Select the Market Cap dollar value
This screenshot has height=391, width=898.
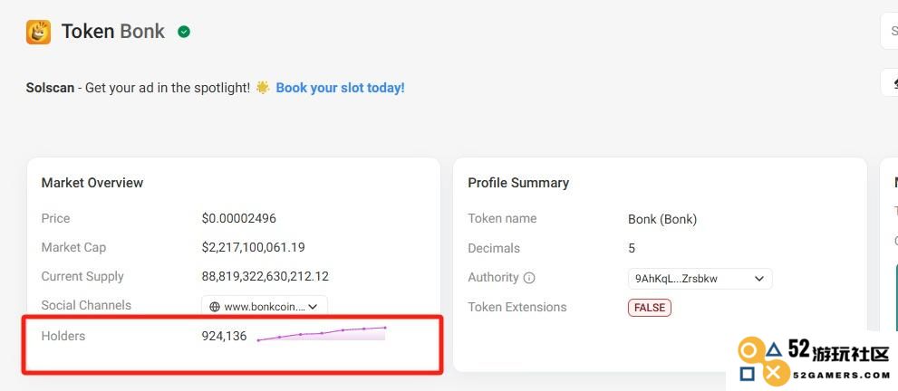pos(253,247)
